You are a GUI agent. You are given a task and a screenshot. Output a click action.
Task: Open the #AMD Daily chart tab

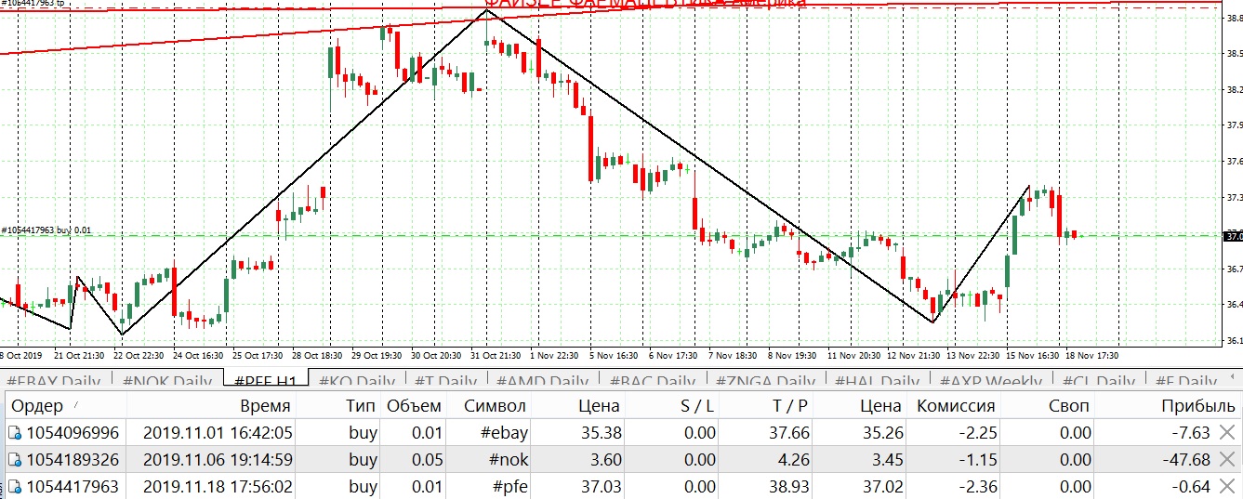543,380
